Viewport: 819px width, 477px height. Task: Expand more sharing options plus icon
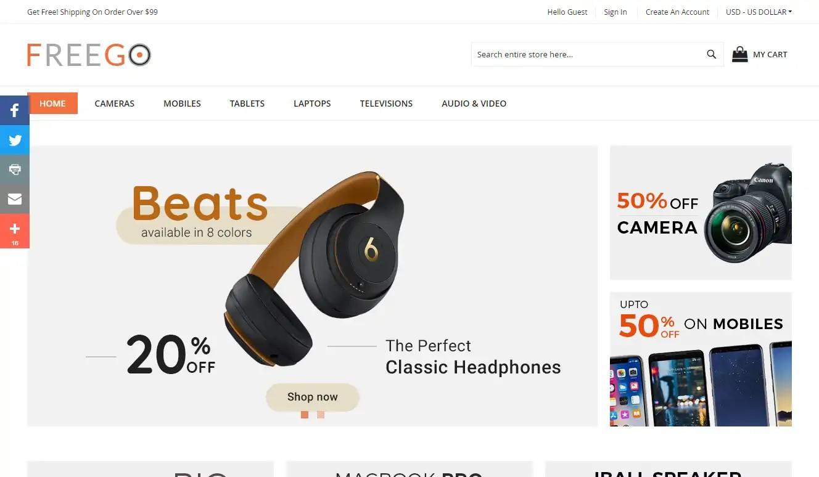pyautogui.click(x=15, y=231)
